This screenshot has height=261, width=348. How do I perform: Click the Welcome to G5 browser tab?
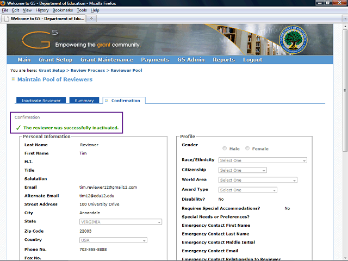pyautogui.click(x=43, y=18)
